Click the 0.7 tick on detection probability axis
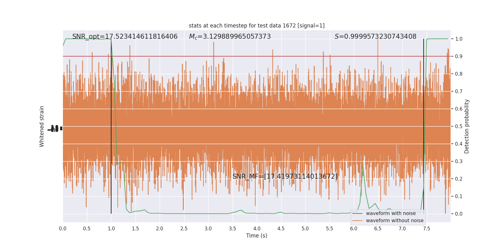 (459, 91)
